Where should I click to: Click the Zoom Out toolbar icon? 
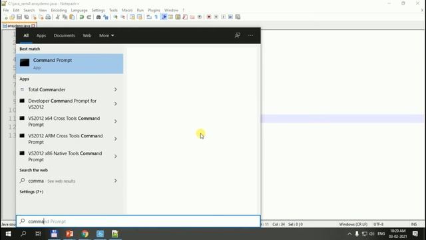pyautogui.click(x=122, y=17)
